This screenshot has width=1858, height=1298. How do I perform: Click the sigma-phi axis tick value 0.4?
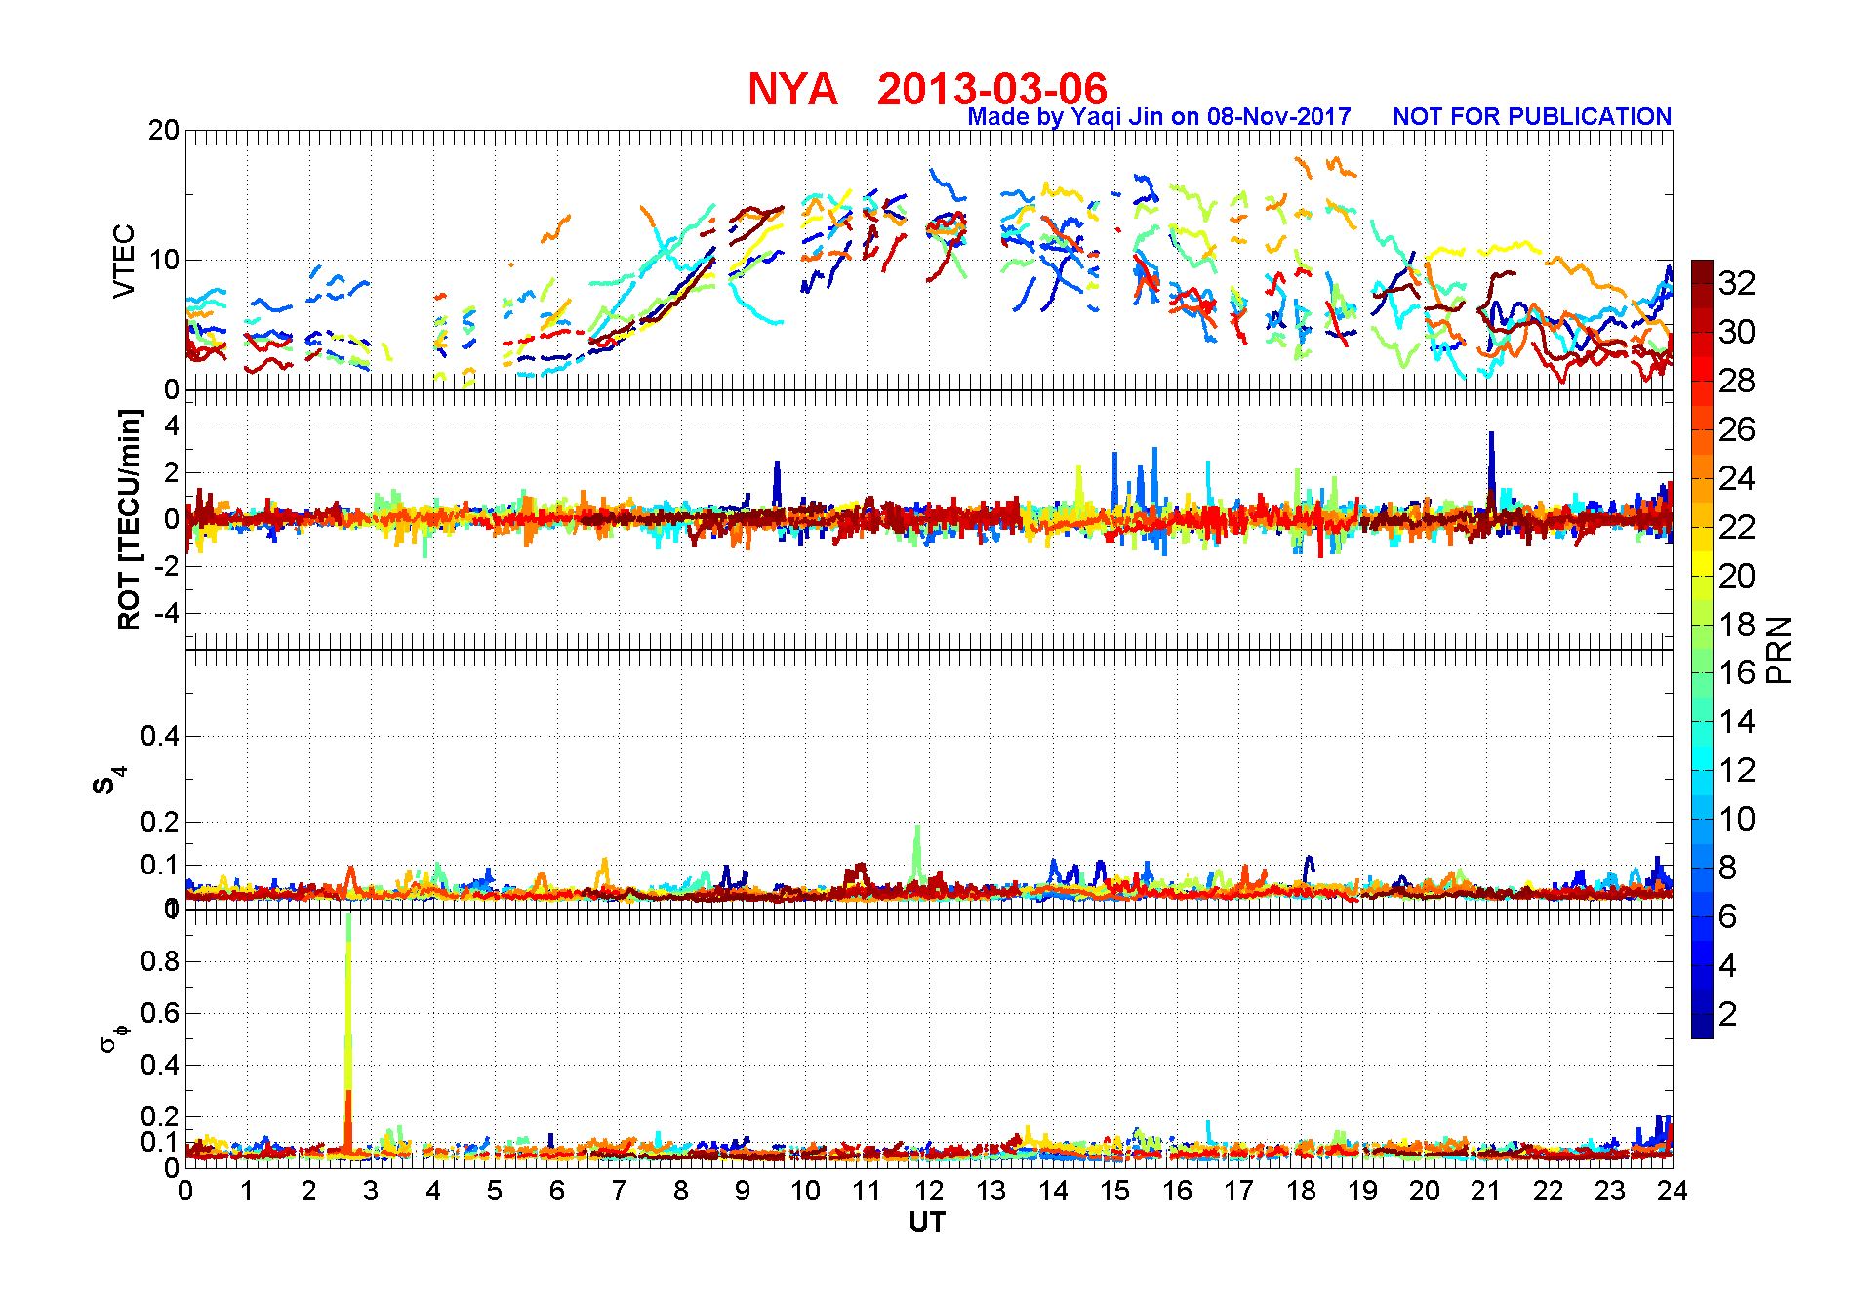tap(160, 1065)
